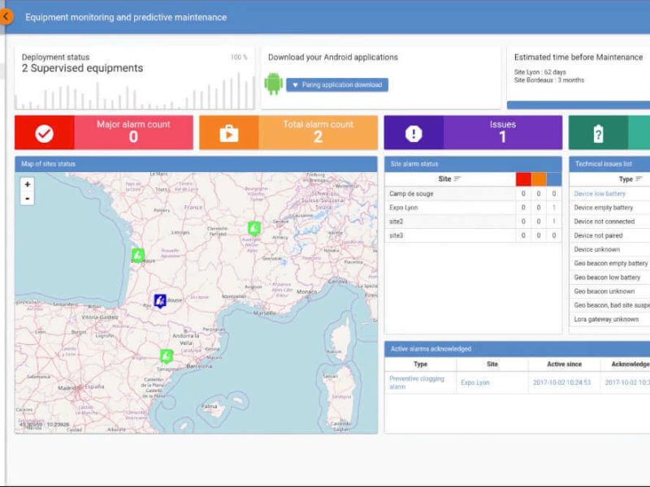650x487 pixels.
Task: Download the Pairing application
Action: coord(337,85)
